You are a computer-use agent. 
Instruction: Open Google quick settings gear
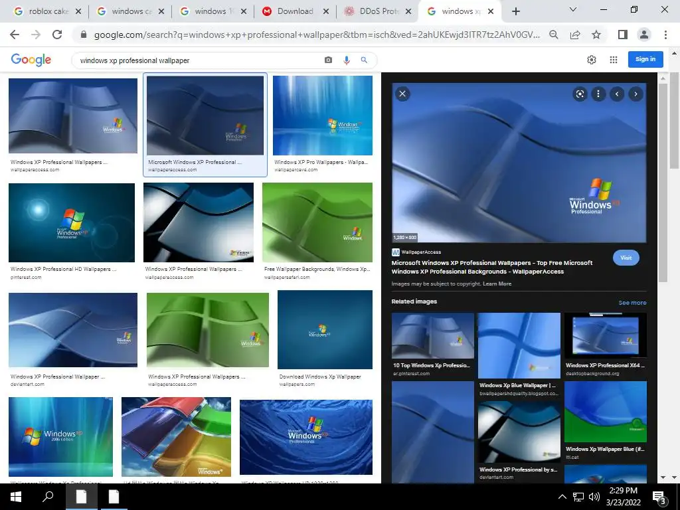592,60
